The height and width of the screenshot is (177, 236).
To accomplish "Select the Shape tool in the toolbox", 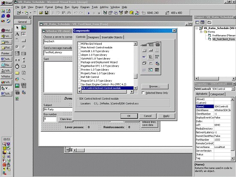I will (17, 79).
